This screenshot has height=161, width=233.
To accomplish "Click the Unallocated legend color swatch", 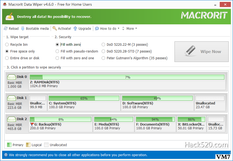I will click(46, 145).
